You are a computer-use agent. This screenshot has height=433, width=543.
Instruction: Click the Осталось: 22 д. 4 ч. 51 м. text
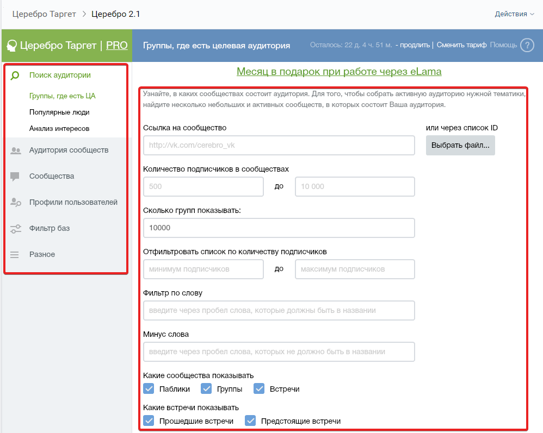(351, 45)
